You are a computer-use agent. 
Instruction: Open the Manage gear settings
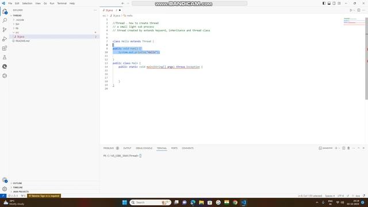[5, 189]
